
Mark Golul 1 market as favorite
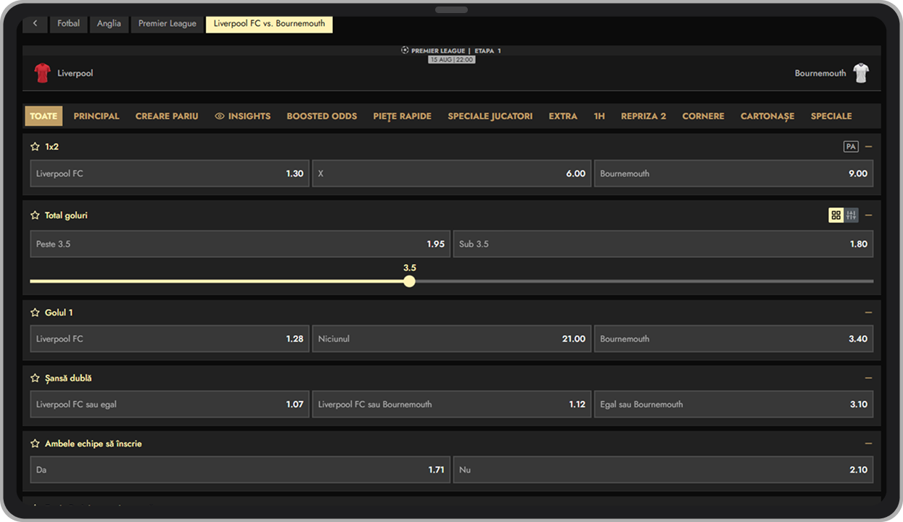35,312
